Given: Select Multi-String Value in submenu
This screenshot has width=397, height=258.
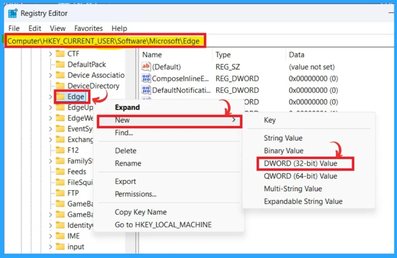Looking at the screenshot, I should tap(309, 188).
